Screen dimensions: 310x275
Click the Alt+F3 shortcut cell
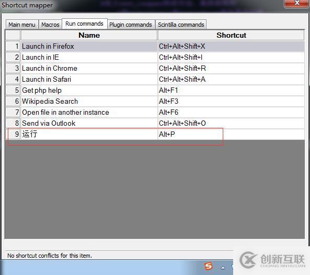(x=231, y=102)
